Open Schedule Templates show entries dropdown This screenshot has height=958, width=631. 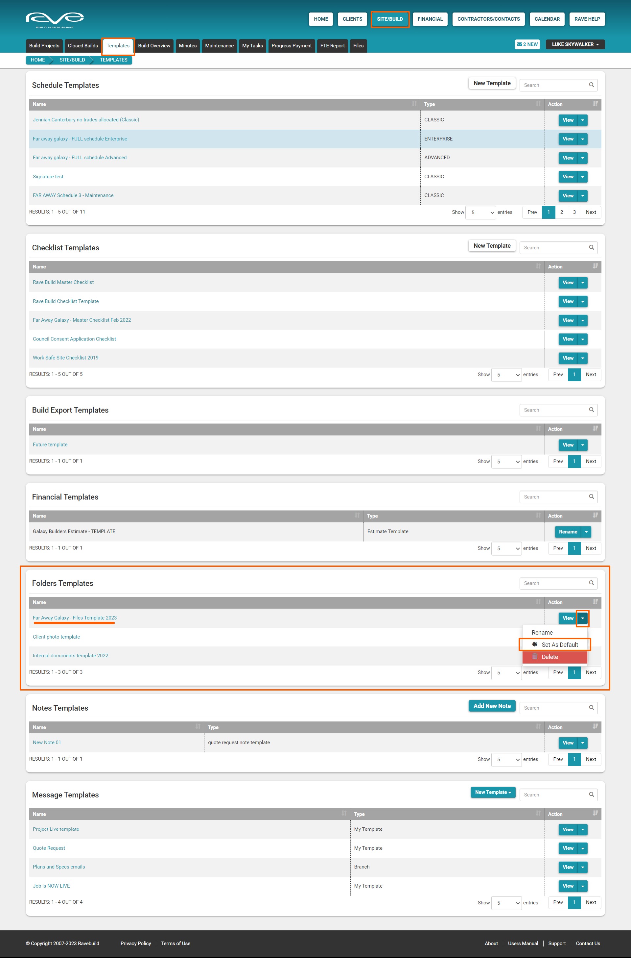tap(480, 212)
